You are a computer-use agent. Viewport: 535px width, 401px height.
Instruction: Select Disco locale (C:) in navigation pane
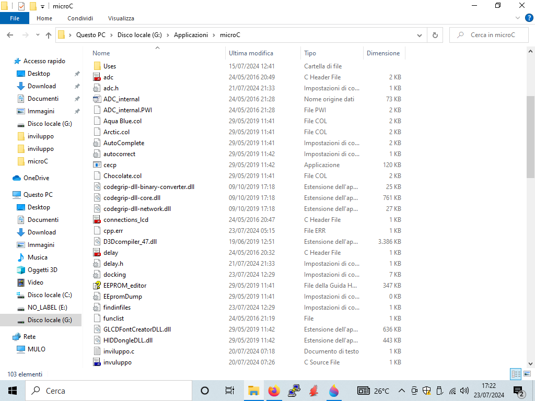click(50, 295)
